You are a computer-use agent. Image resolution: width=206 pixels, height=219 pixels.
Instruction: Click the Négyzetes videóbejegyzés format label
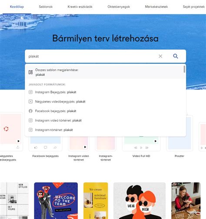(7, 158)
